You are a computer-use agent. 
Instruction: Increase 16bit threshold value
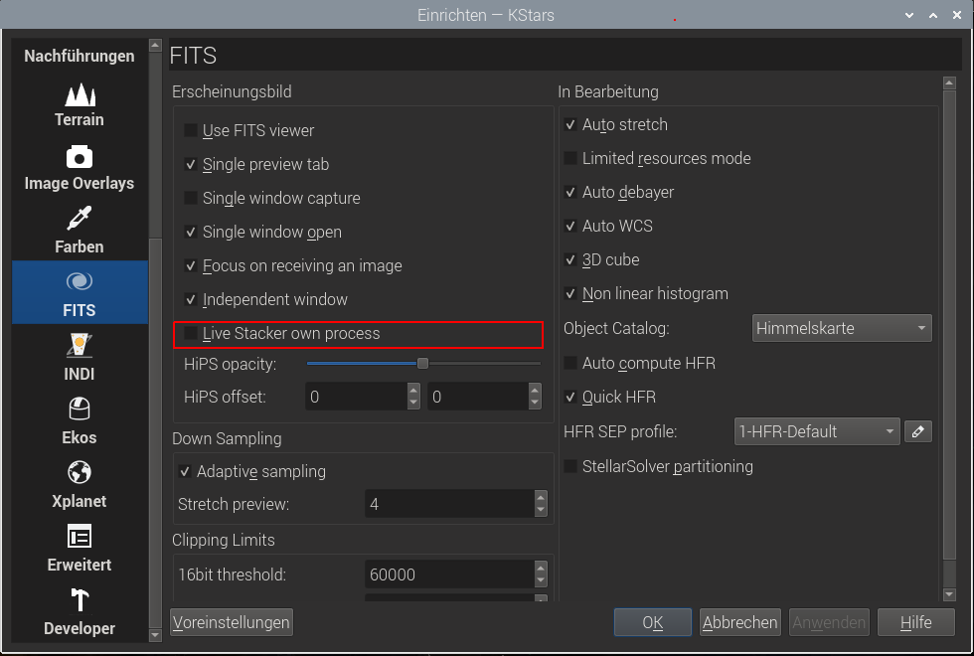541,568
